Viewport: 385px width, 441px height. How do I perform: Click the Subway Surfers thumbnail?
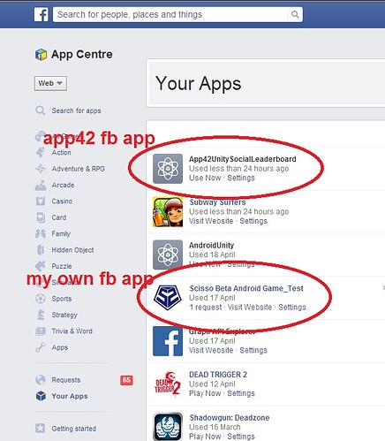pos(168,212)
